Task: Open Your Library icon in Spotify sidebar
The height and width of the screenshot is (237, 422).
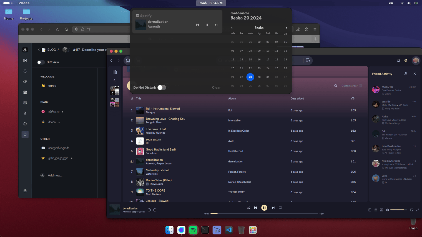Action: tap(115, 72)
